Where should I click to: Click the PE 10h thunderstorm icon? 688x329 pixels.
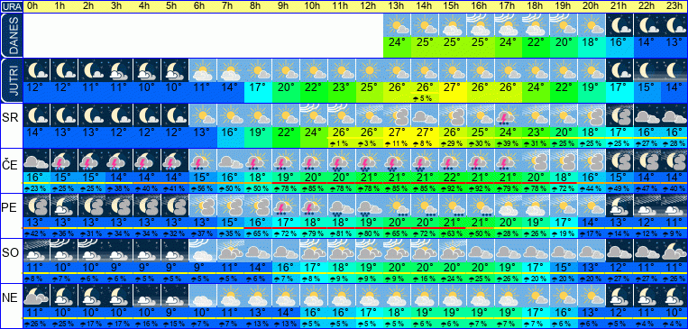point(314,206)
